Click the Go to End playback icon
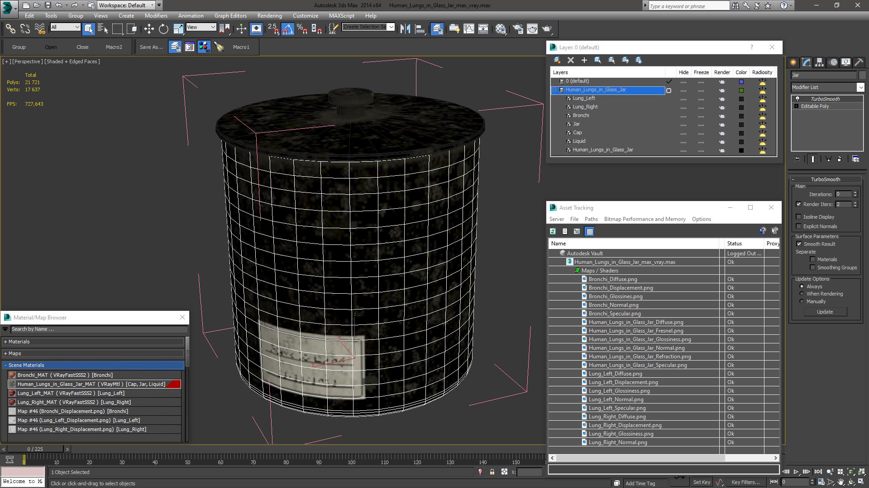This screenshot has width=869, height=488. point(819,472)
